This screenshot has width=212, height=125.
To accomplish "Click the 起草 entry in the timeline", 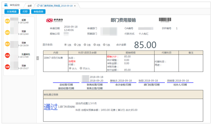I will coord(24,20).
